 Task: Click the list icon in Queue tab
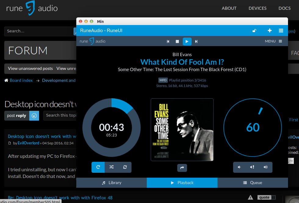245,183
